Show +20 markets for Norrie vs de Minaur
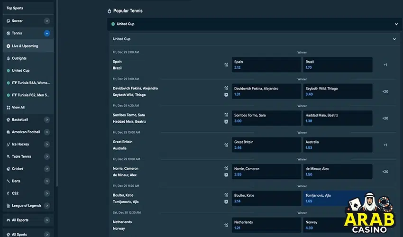 pos(385,172)
